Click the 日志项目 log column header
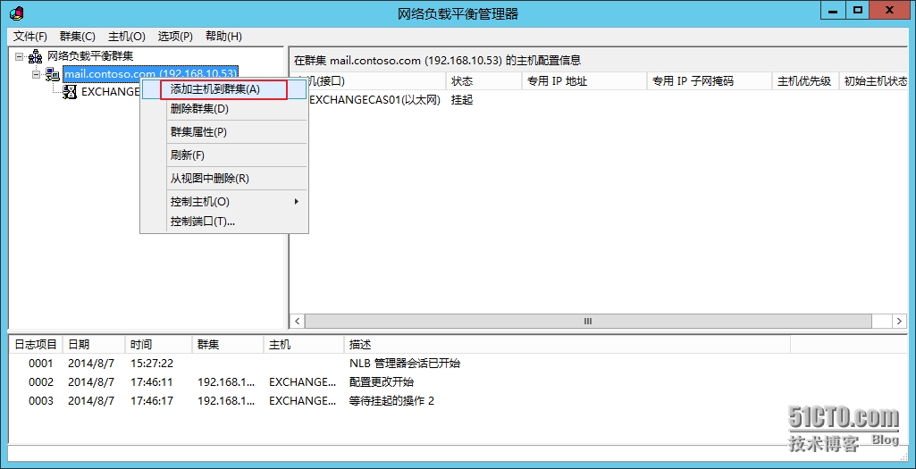The width and height of the screenshot is (916, 469). coord(36,345)
